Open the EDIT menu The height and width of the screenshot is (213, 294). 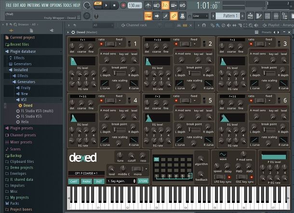(16, 5)
